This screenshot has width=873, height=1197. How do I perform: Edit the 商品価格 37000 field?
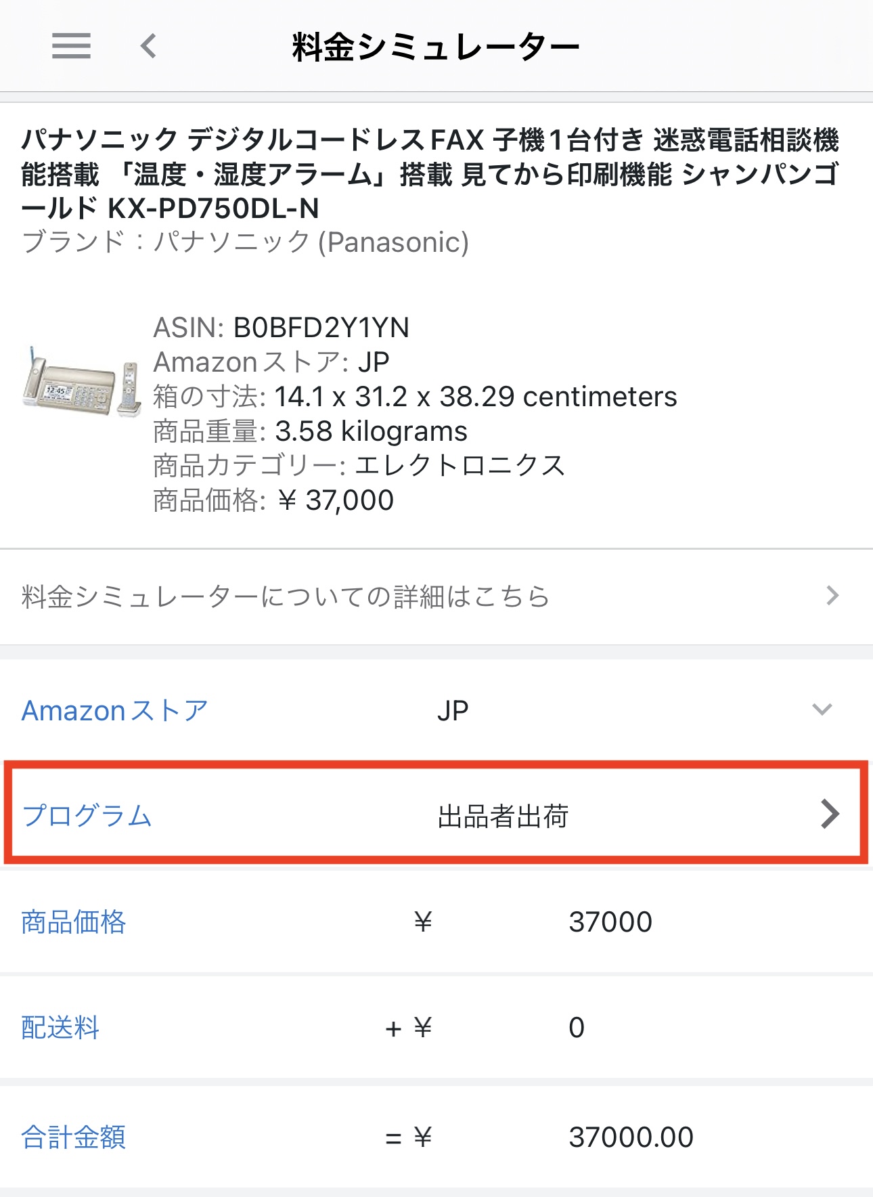tap(610, 922)
